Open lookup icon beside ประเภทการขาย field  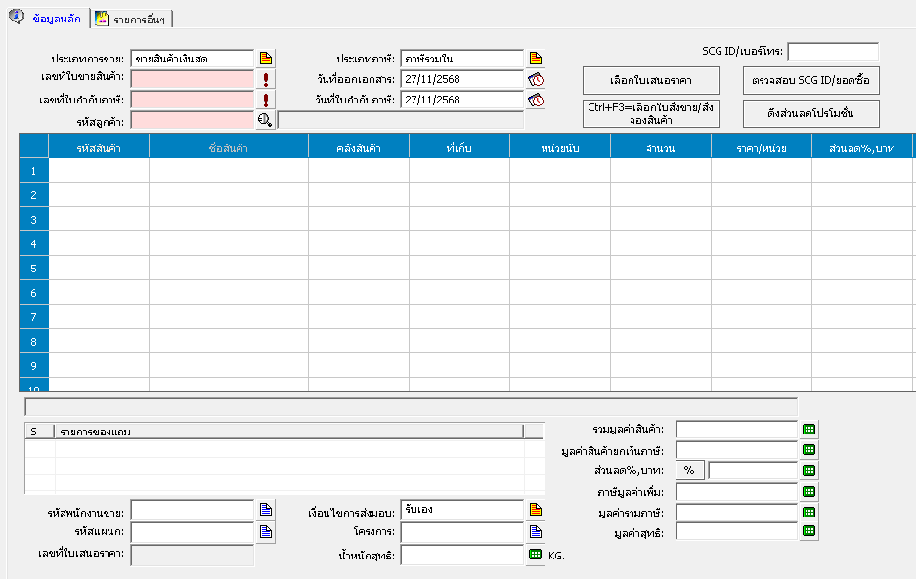click(x=265, y=59)
